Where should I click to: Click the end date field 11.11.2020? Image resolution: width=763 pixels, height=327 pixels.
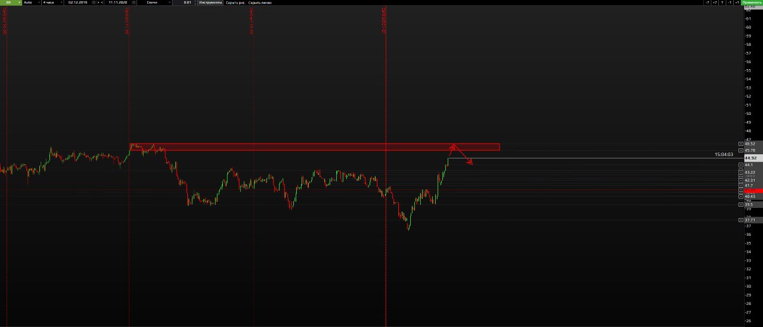[118, 2]
